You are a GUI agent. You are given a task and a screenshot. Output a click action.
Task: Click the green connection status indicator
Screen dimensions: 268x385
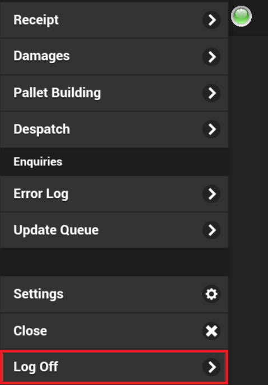(x=241, y=16)
